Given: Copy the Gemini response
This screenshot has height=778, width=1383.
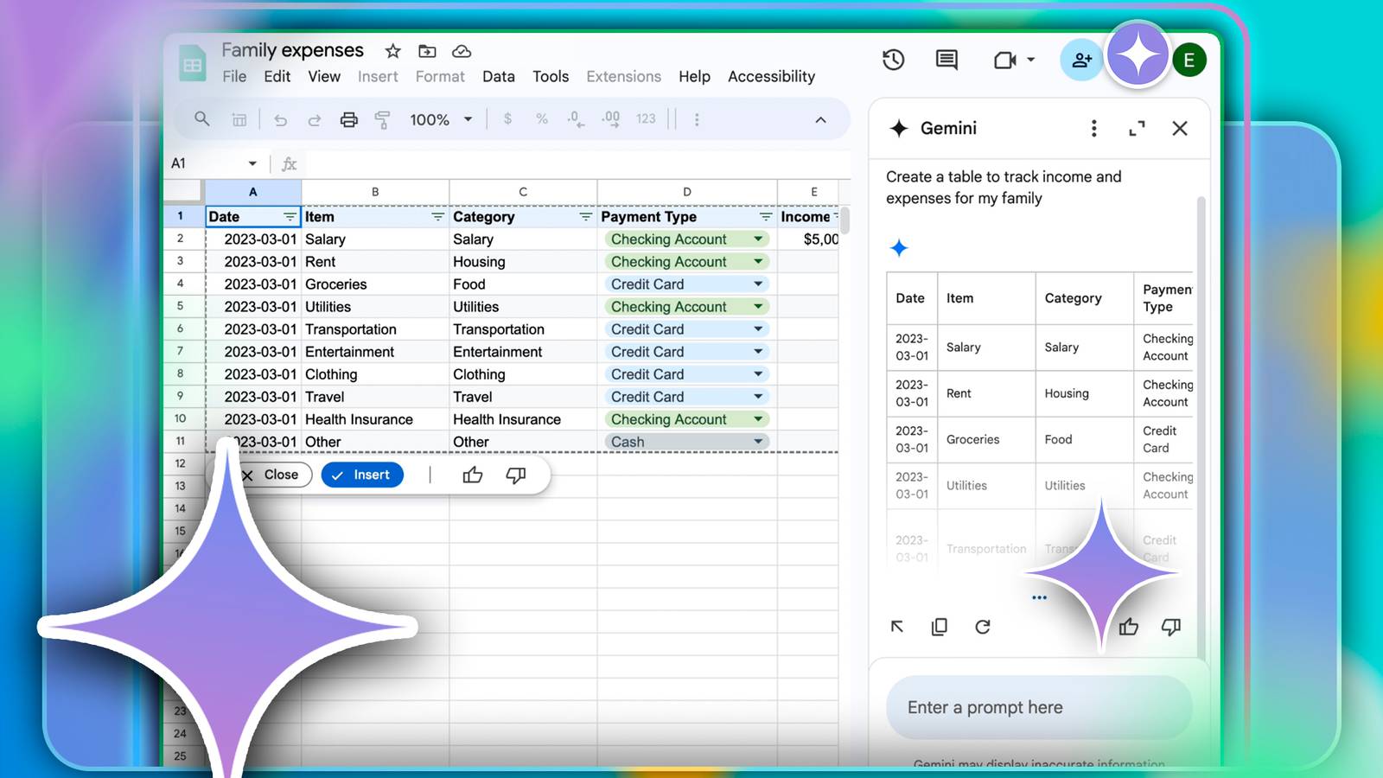Looking at the screenshot, I should [x=940, y=627].
